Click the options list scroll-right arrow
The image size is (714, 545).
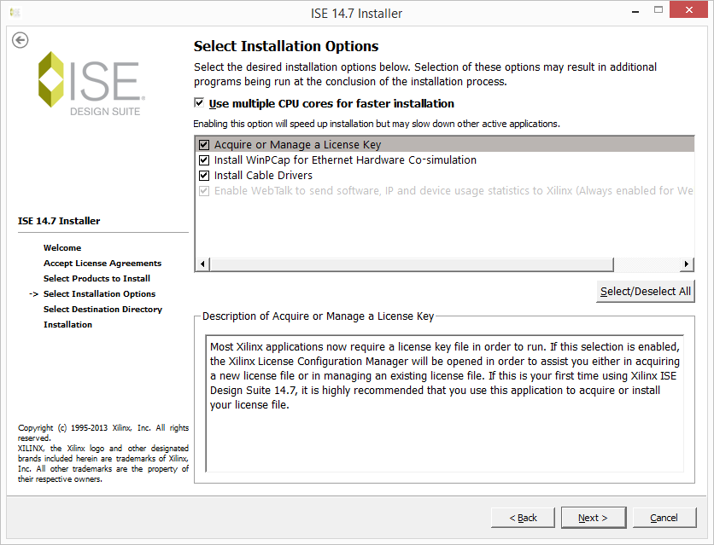[687, 264]
